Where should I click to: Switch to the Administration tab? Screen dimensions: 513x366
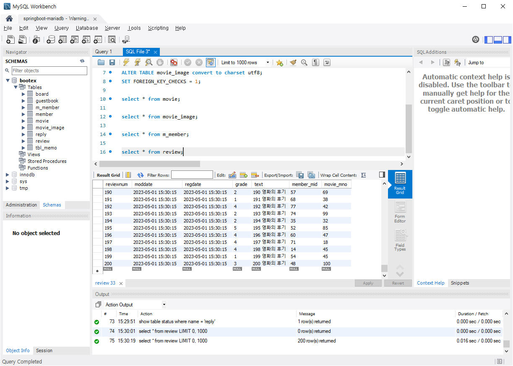click(x=21, y=205)
